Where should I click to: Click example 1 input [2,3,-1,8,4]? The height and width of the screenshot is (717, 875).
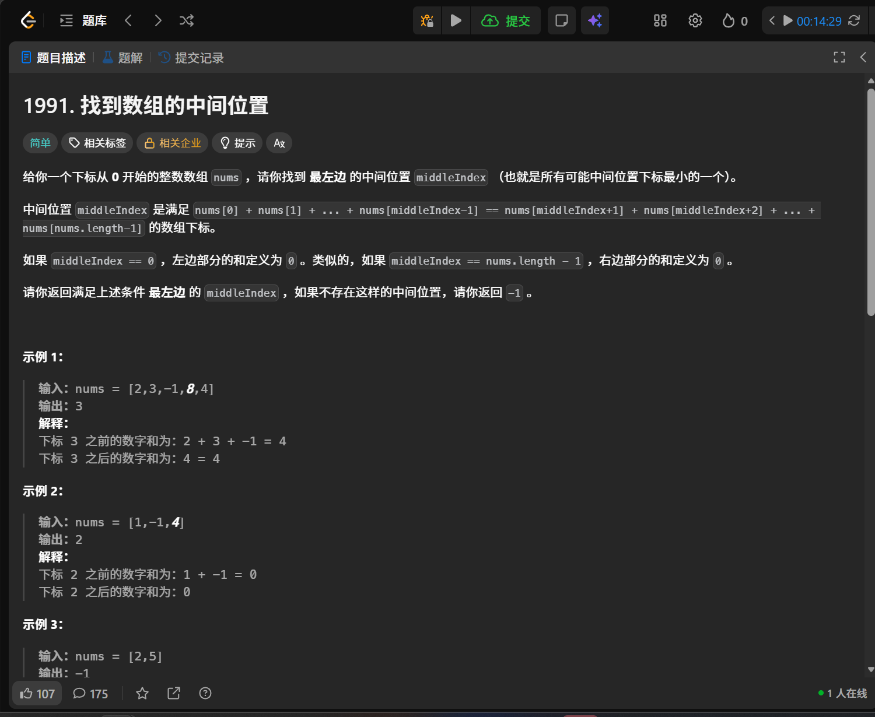pyautogui.click(x=171, y=389)
